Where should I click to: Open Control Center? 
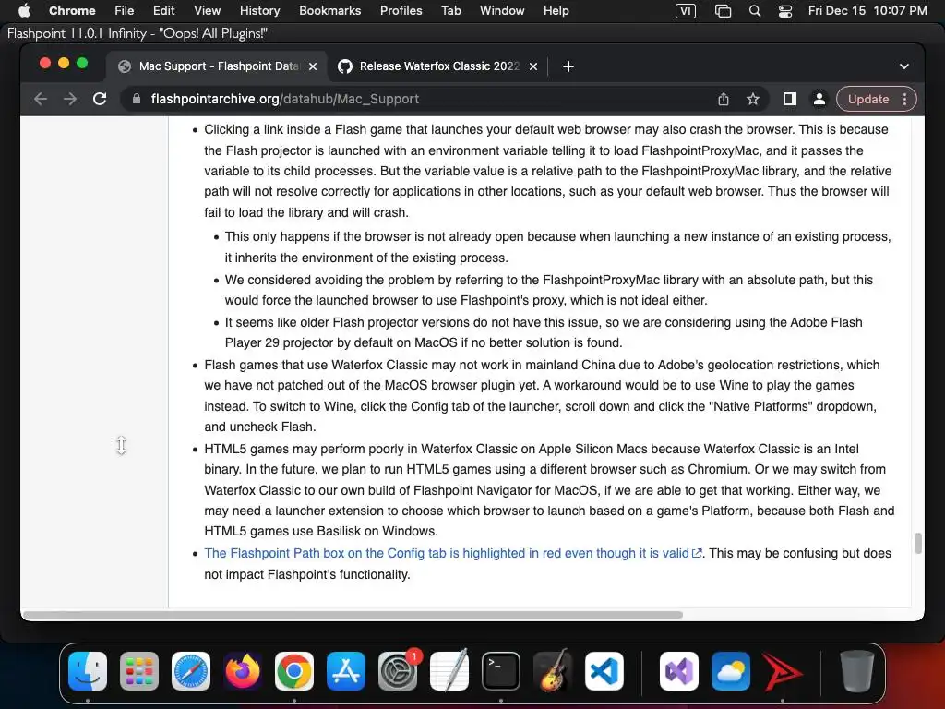click(785, 10)
